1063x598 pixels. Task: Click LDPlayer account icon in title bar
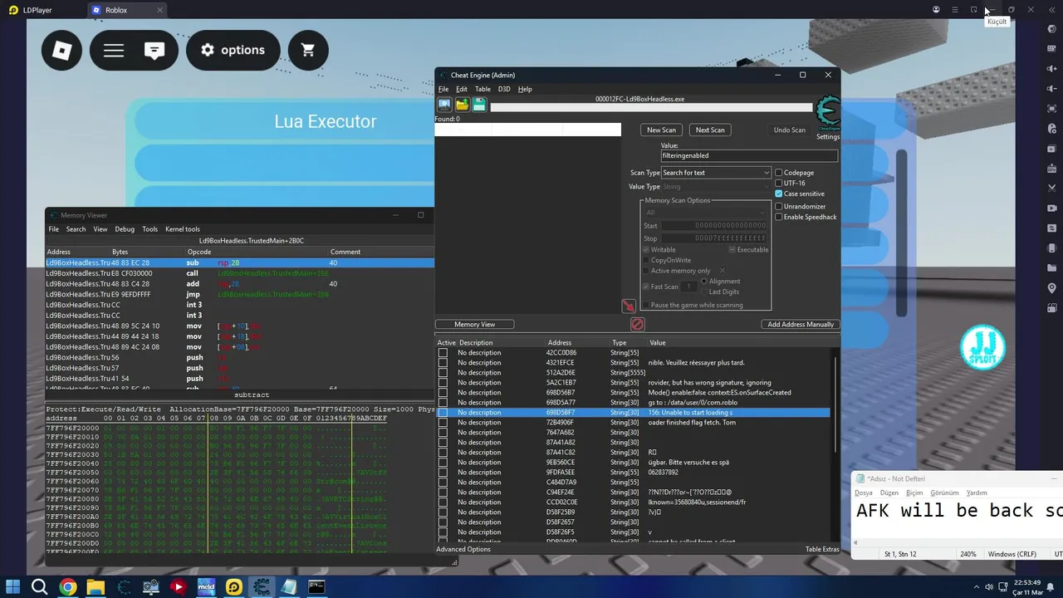point(936,10)
